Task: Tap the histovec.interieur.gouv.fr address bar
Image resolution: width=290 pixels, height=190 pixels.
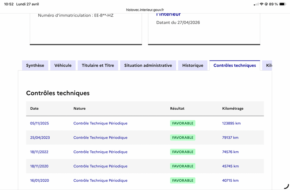Action: coord(145,10)
